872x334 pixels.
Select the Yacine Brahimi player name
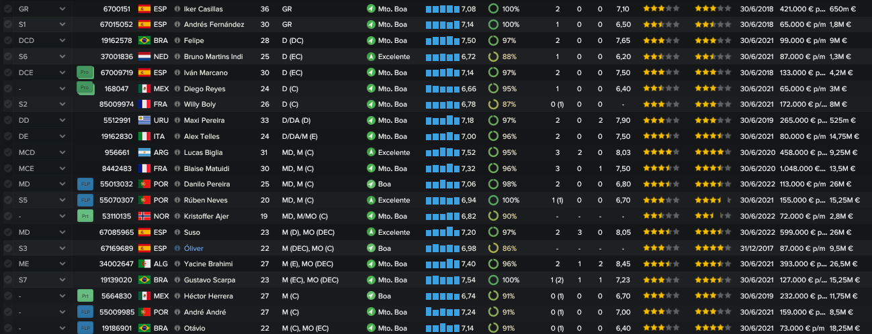point(208,264)
